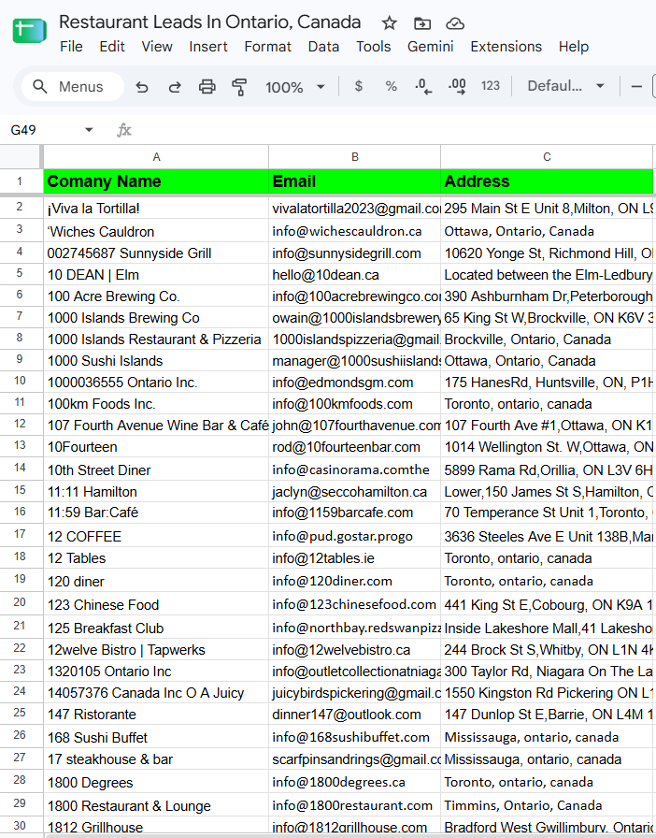
Task: Open the Data menu
Action: [323, 47]
